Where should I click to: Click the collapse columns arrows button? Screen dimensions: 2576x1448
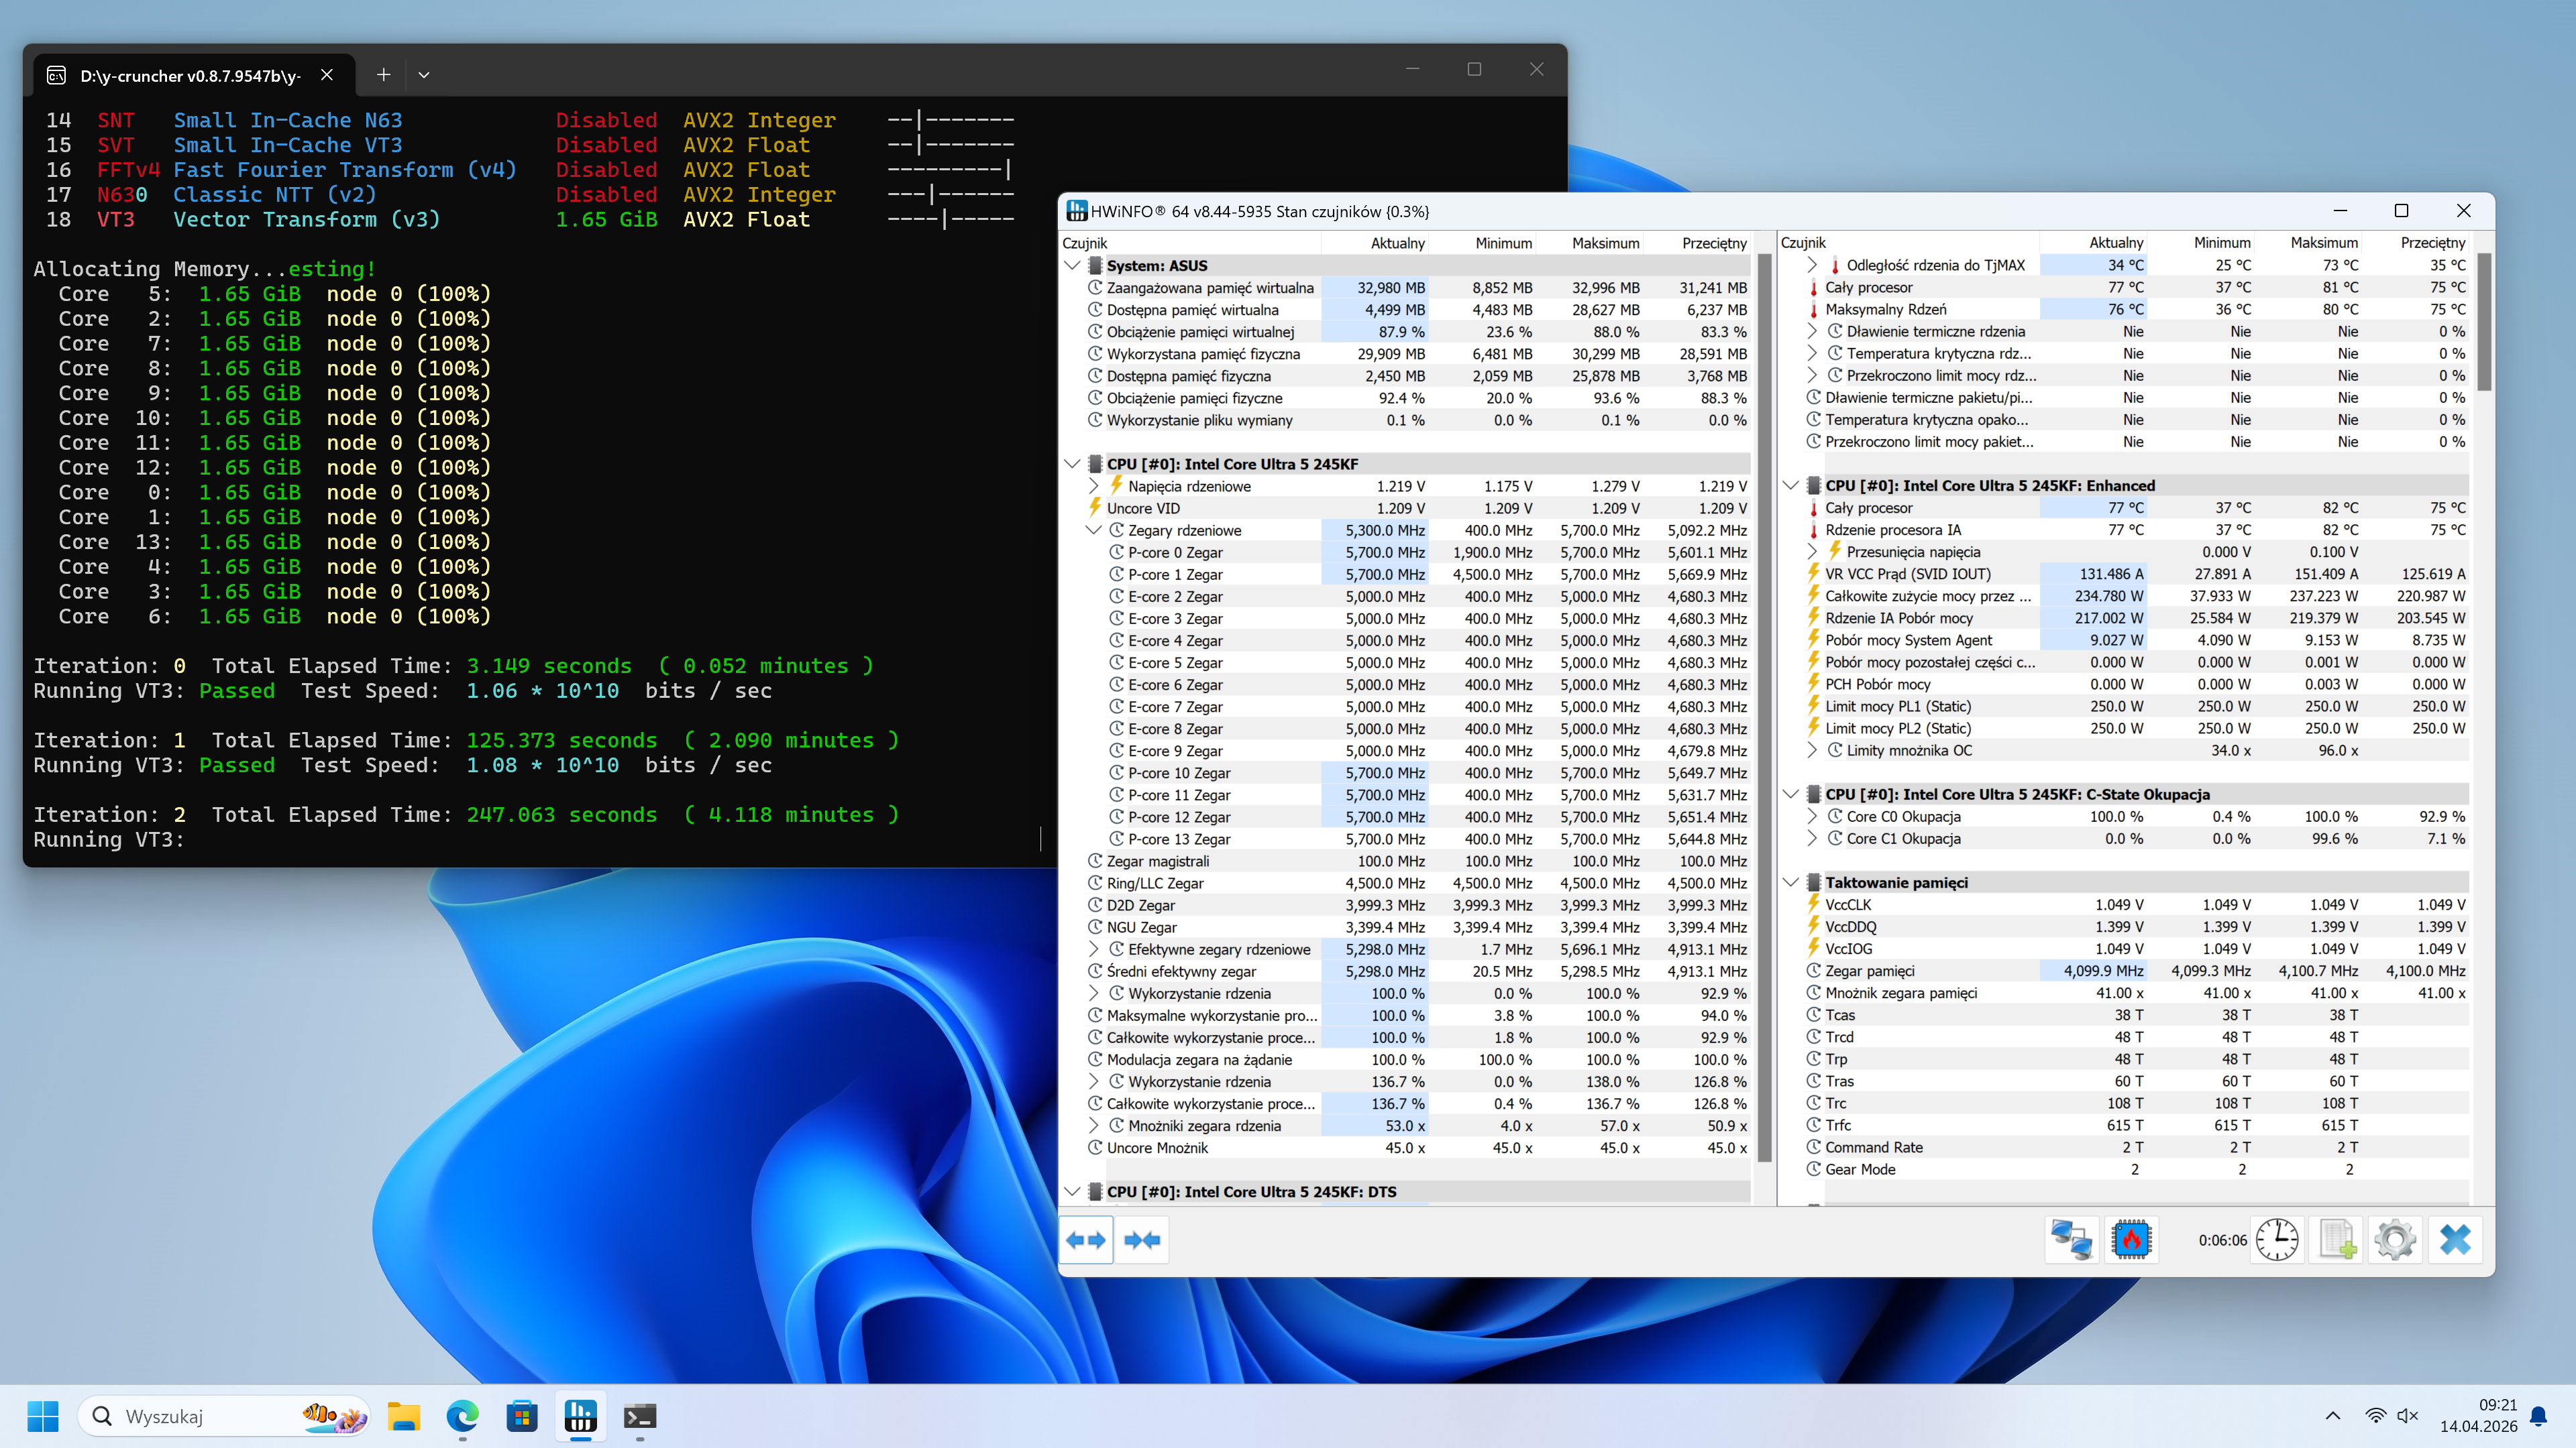pyautogui.click(x=1142, y=1240)
